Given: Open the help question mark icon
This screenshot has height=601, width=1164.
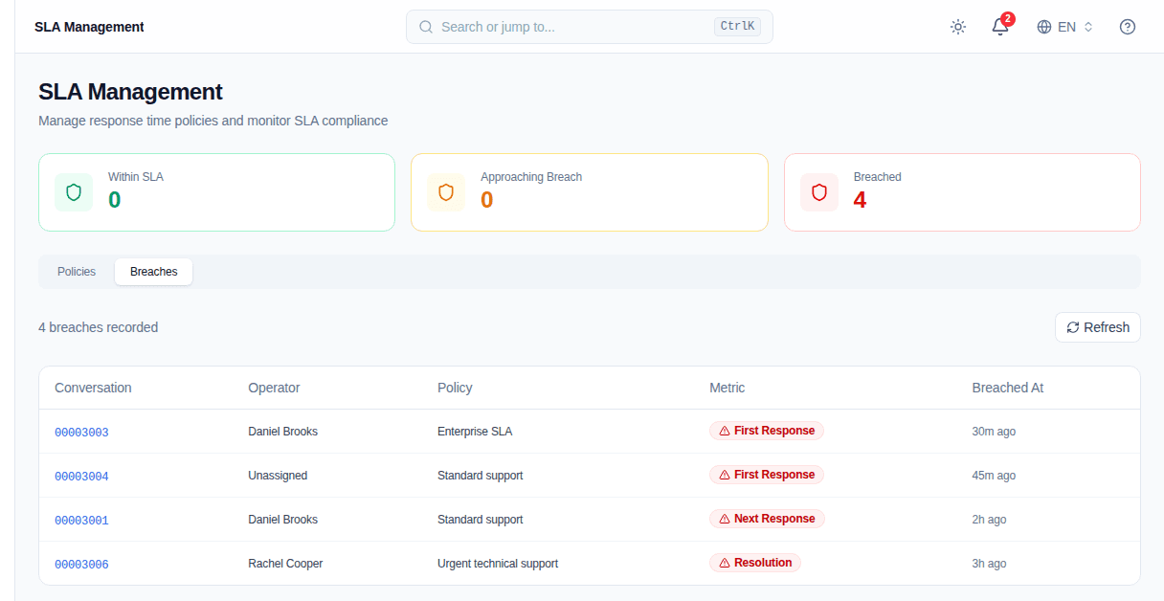Looking at the screenshot, I should click(1128, 27).
